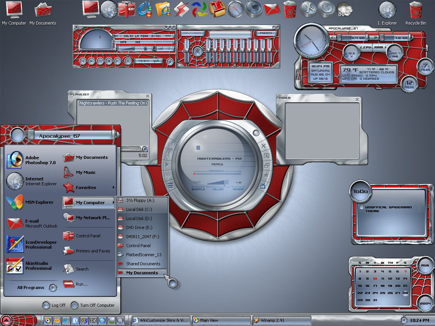Click the 7 FILES bubble on the widget

point(425,67)
